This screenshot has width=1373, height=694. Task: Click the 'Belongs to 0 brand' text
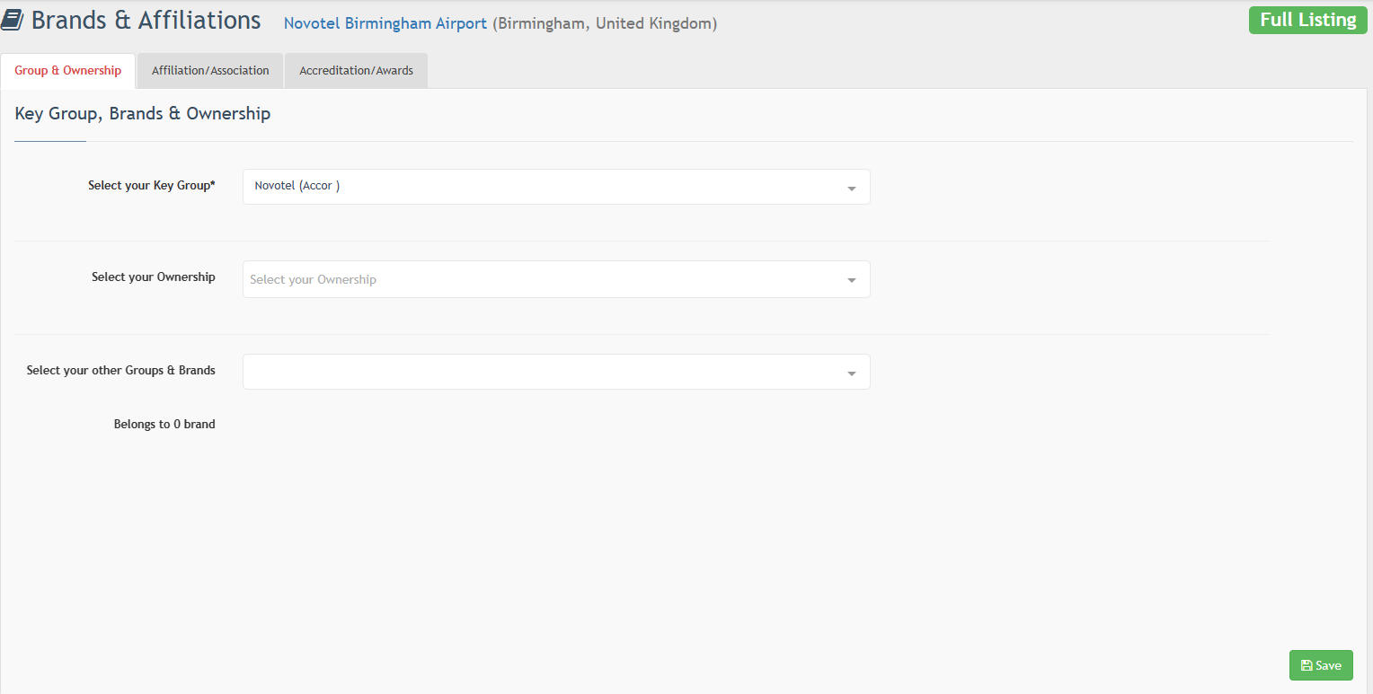pos(164,424)
